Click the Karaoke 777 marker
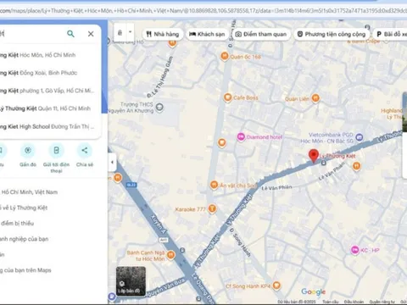This screenshot has width=407, height=305. coord(212,208)
